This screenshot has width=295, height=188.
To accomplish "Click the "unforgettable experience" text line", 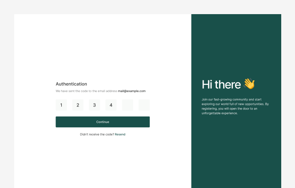I will point(219,113).
